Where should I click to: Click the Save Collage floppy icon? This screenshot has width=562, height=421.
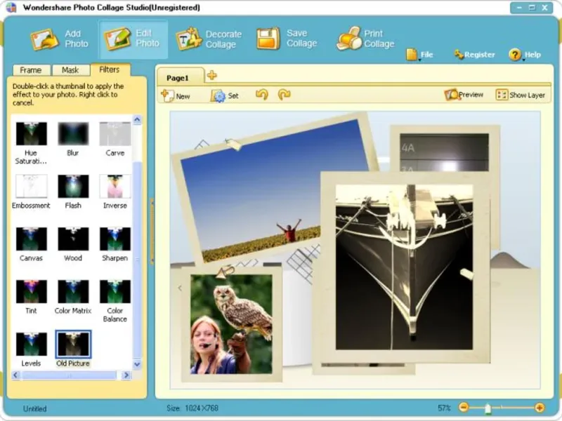point(268,39)
